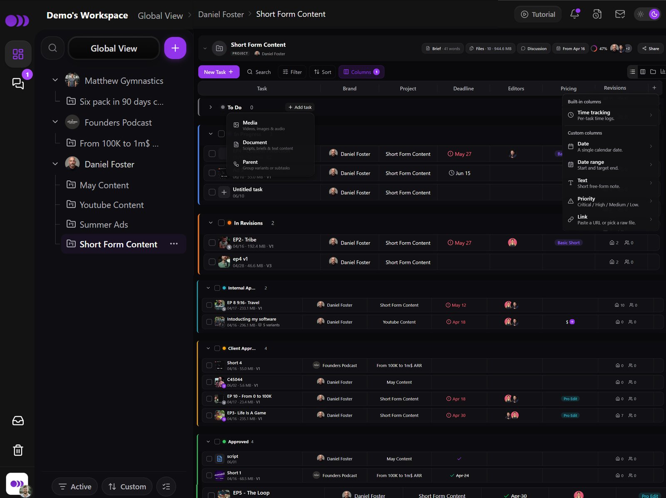Select the Text custom column

[611, 183]
